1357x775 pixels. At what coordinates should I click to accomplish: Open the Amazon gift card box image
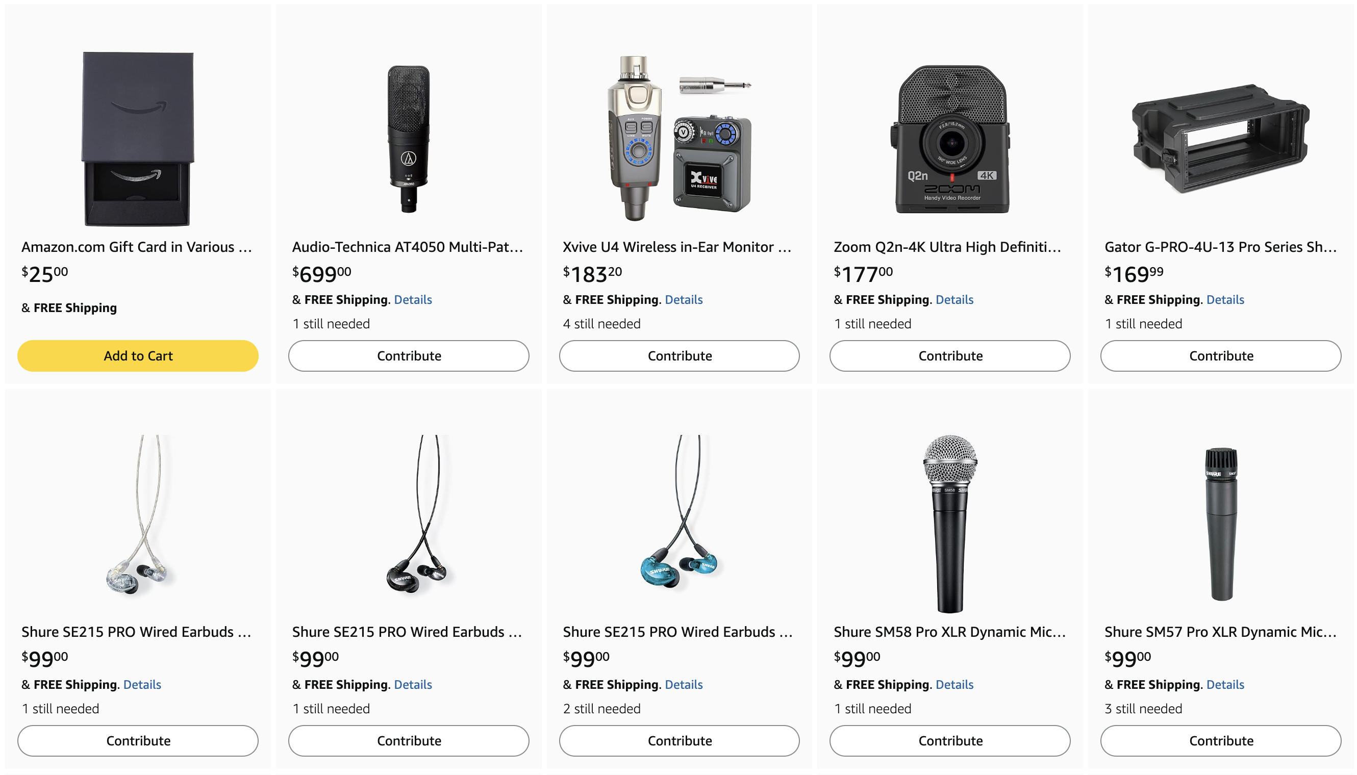138,138
